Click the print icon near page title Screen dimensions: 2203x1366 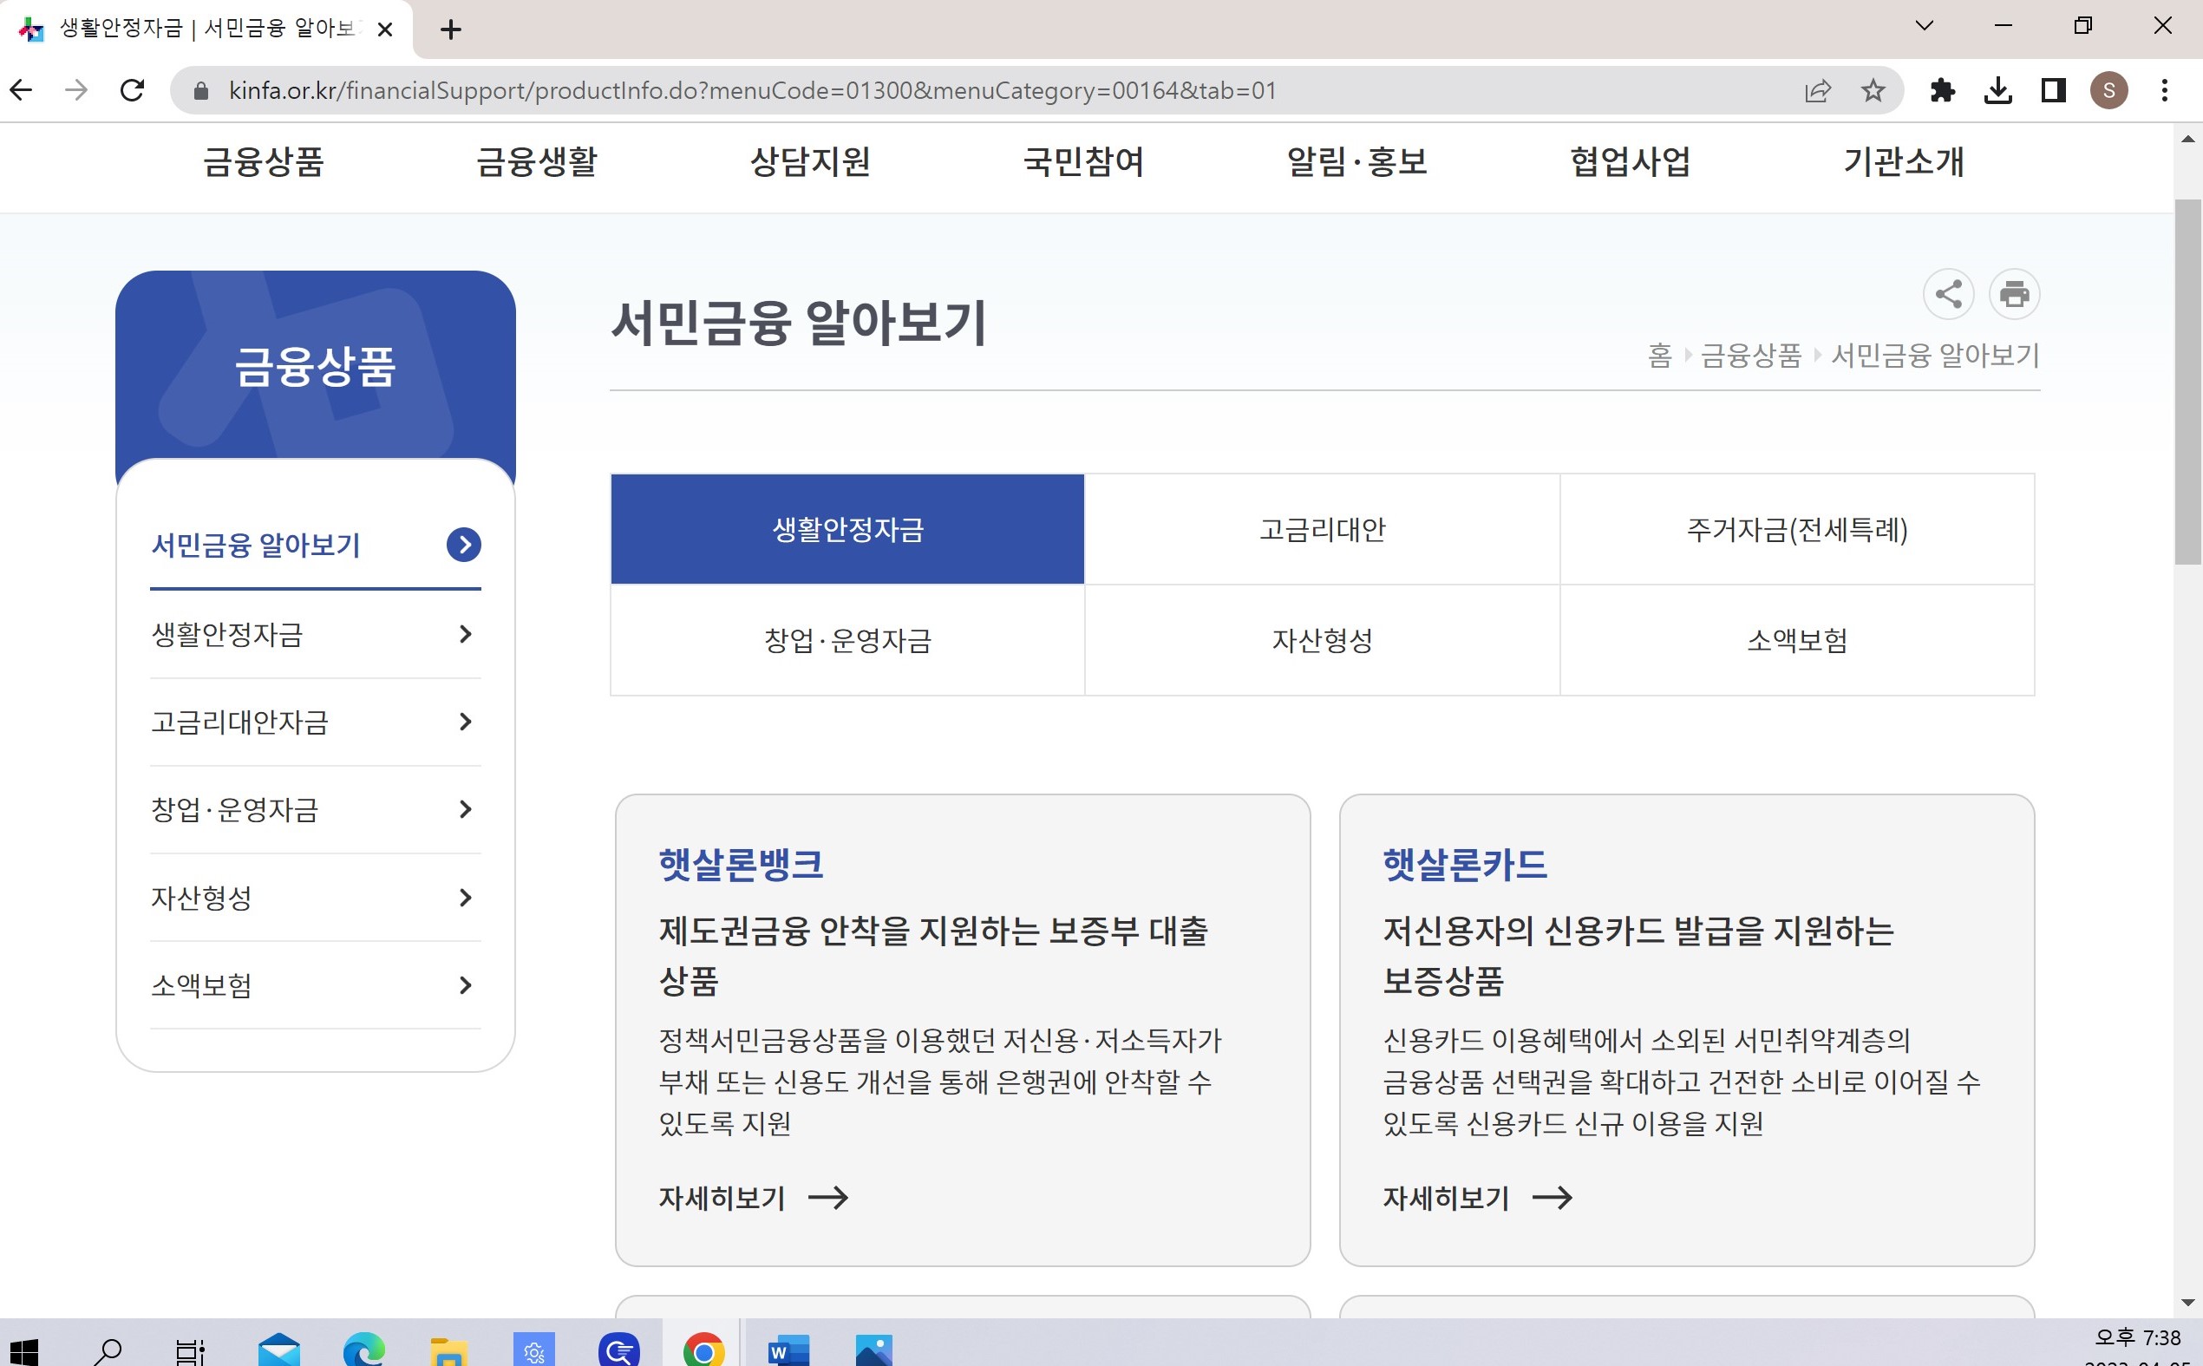(x=2013, y=295)
